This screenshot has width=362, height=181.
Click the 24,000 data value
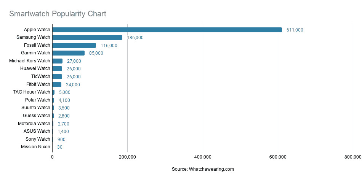tap(73, 85)
